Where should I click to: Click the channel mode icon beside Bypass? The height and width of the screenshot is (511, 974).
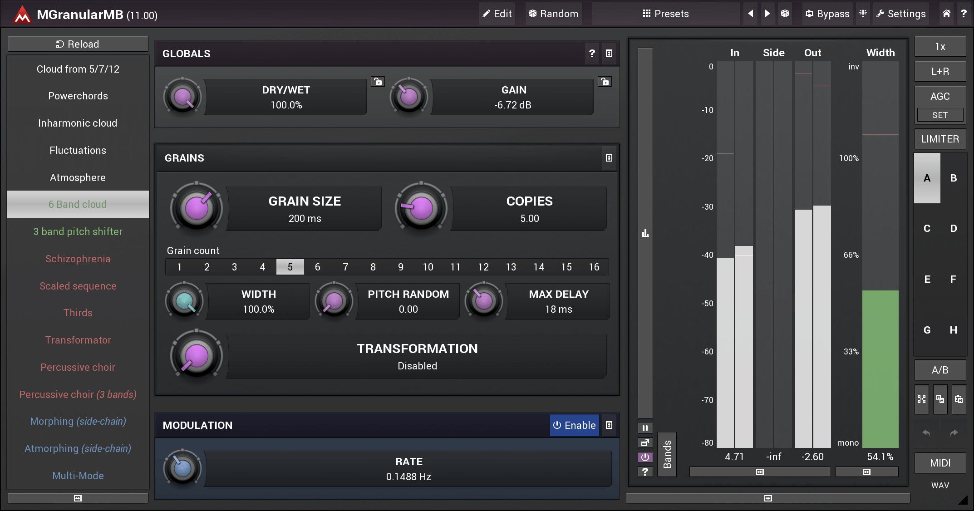[863, 14]
